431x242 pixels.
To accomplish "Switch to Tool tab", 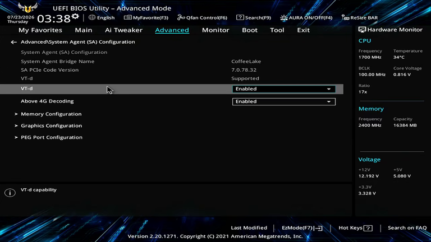I will coord(277,30).
